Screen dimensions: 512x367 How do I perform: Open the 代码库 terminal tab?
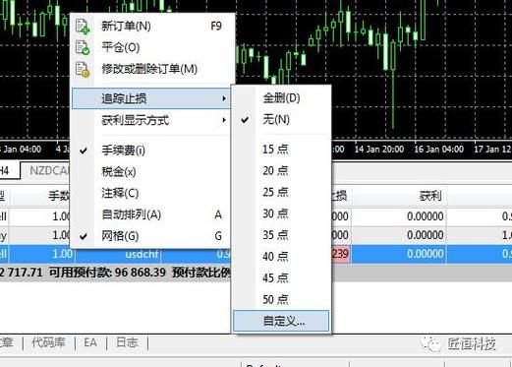pyautogui.click(x=48, y=342)
